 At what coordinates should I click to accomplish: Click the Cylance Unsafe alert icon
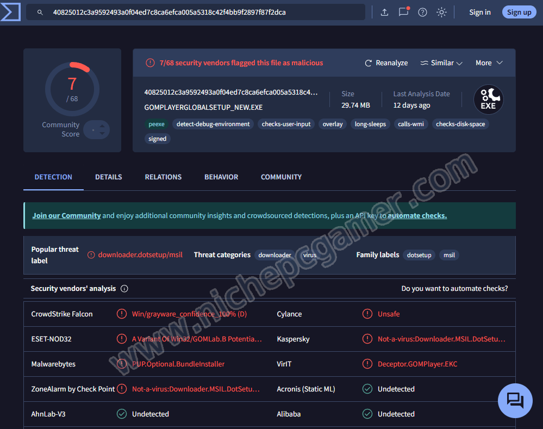(367, 314)
